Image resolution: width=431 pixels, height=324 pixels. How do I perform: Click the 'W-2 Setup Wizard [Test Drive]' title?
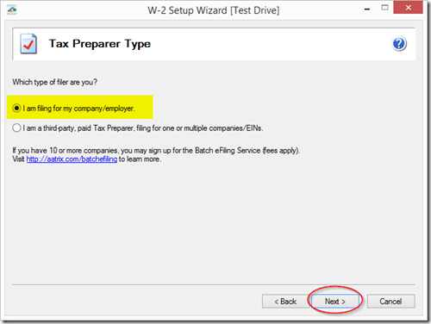click(x=214, y=10)
